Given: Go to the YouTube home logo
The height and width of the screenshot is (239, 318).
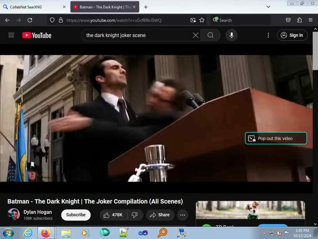Looking at the screenshot, I should coord(37,35).
